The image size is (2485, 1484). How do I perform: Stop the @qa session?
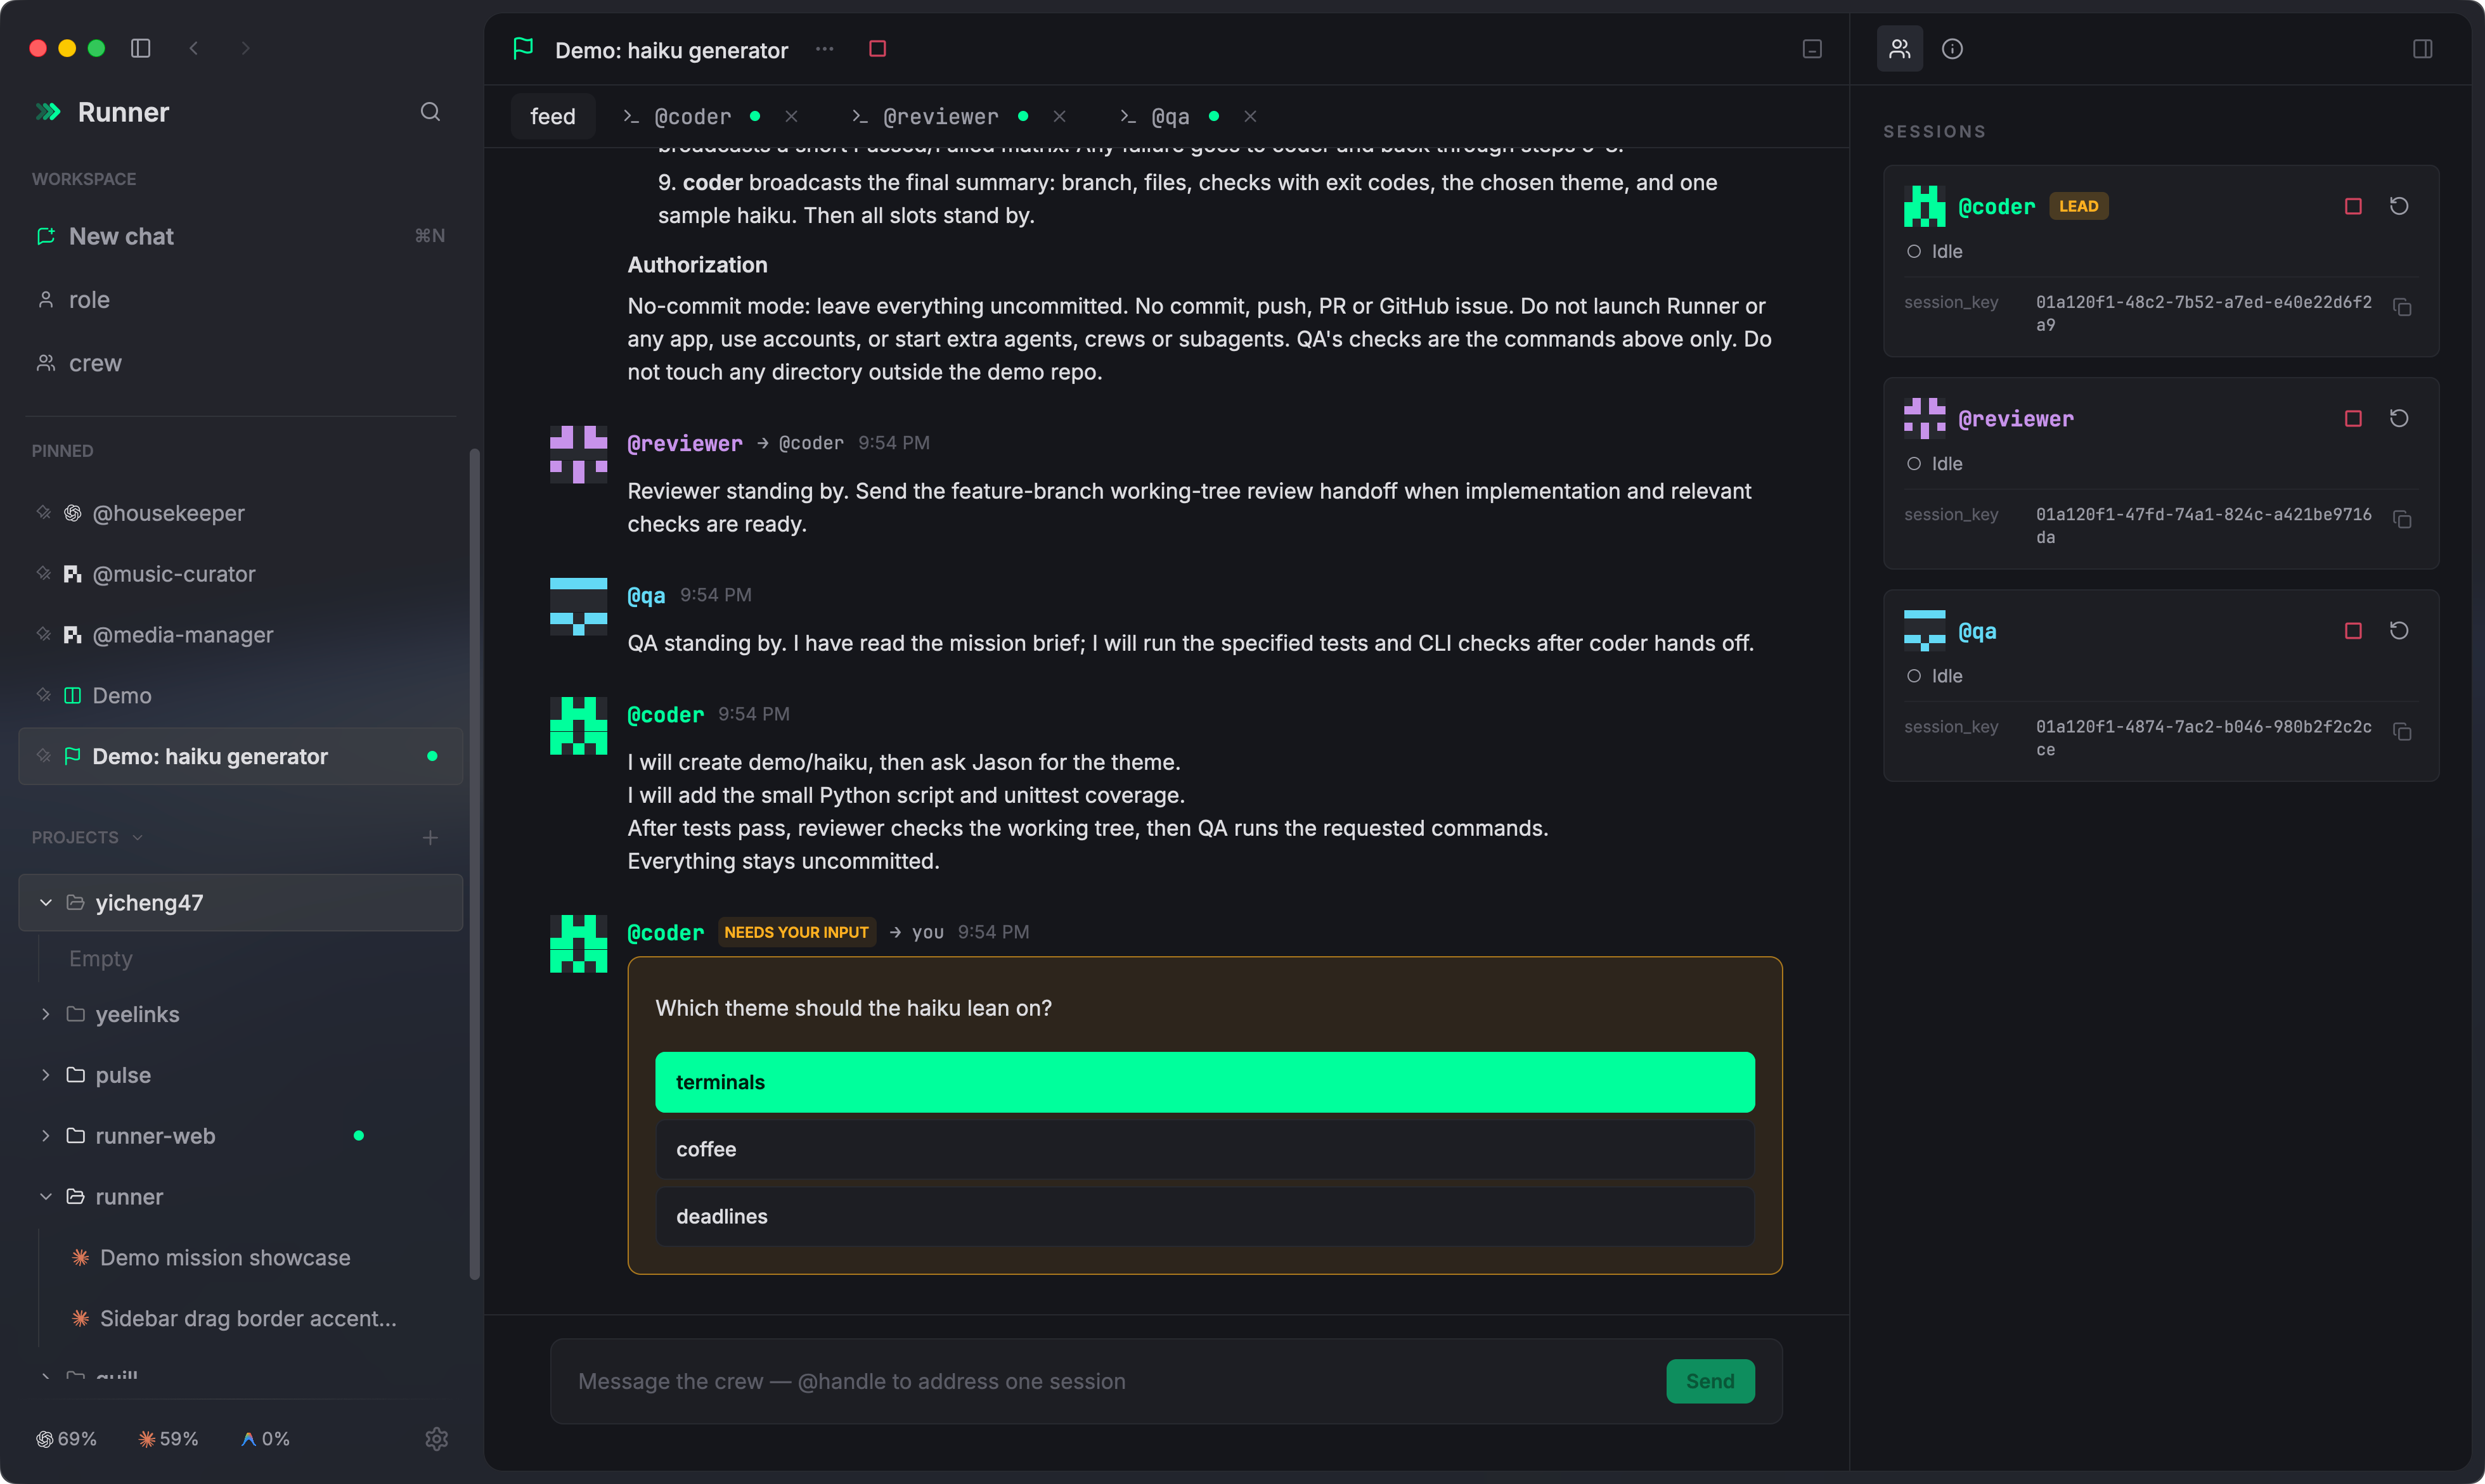point(2353,630)
